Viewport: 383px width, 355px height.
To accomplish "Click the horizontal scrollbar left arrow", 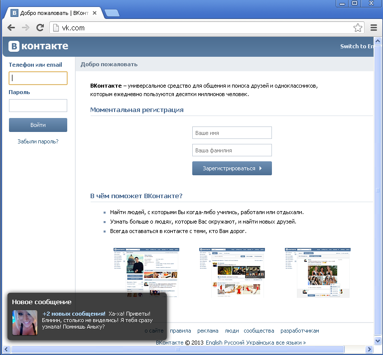I will (6, 349).
